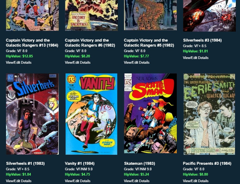Screen dimensions: 240x184
Task: Open the Vanity #1 cover image
Action: (91, 114)
